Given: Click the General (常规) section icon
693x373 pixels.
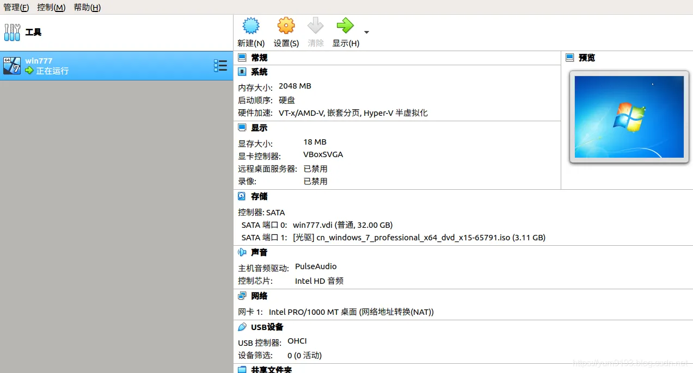Looking at the screenshot, I should click(x=242, y=57).
